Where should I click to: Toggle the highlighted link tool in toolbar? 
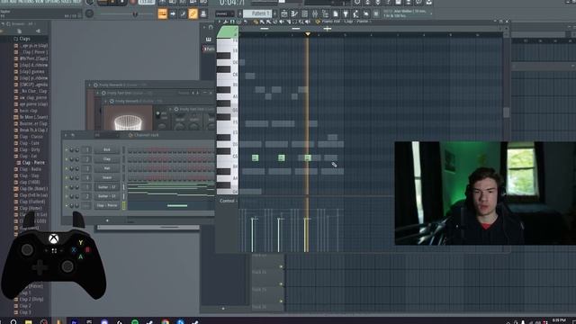point(193,13)
